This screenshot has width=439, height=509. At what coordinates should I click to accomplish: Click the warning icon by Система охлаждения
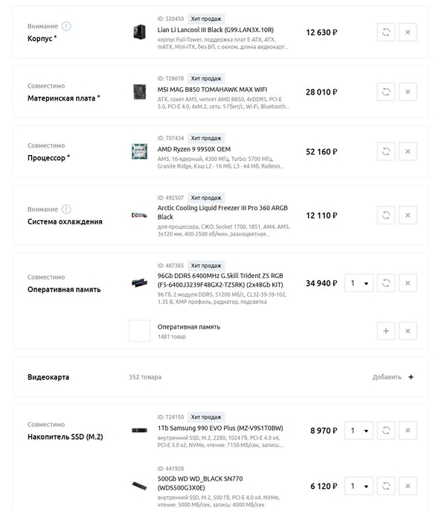click(x=66, y=209)
